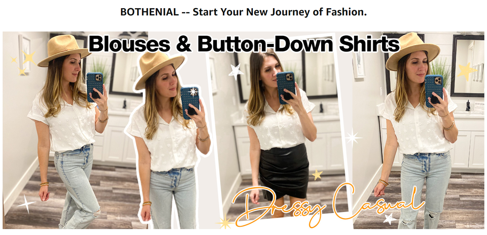
Task: Click the large yellow star beside the leftmost hat
Action: (29, 58)
